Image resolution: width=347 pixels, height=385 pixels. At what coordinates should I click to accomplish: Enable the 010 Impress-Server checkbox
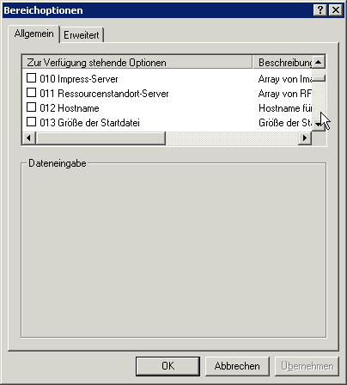[31, 78]
